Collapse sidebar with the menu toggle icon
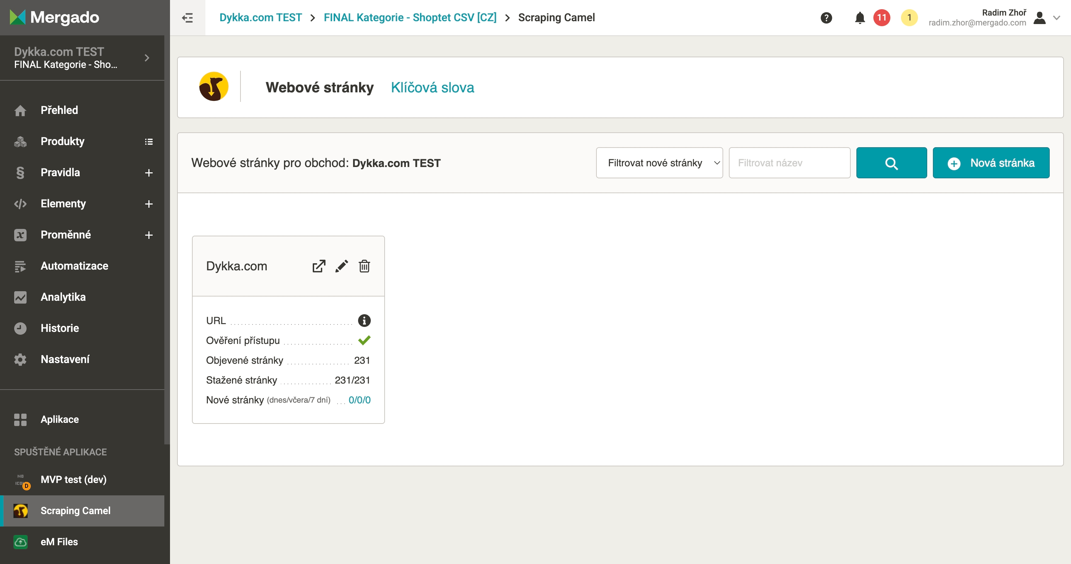Screen dimensions: 1071x564 [x=187, y=18]
